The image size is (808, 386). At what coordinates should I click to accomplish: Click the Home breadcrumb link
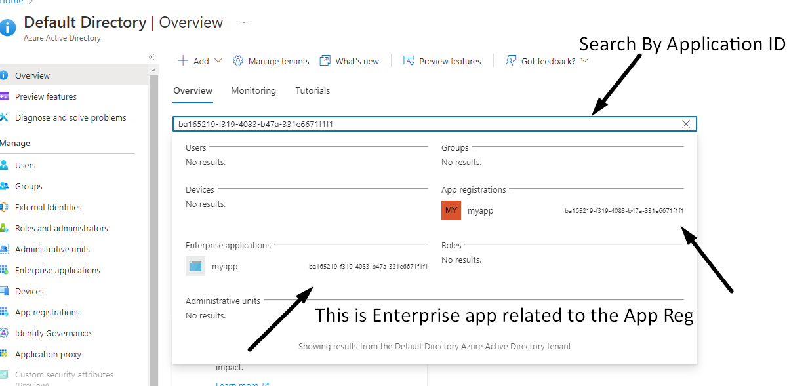[12, 2]
